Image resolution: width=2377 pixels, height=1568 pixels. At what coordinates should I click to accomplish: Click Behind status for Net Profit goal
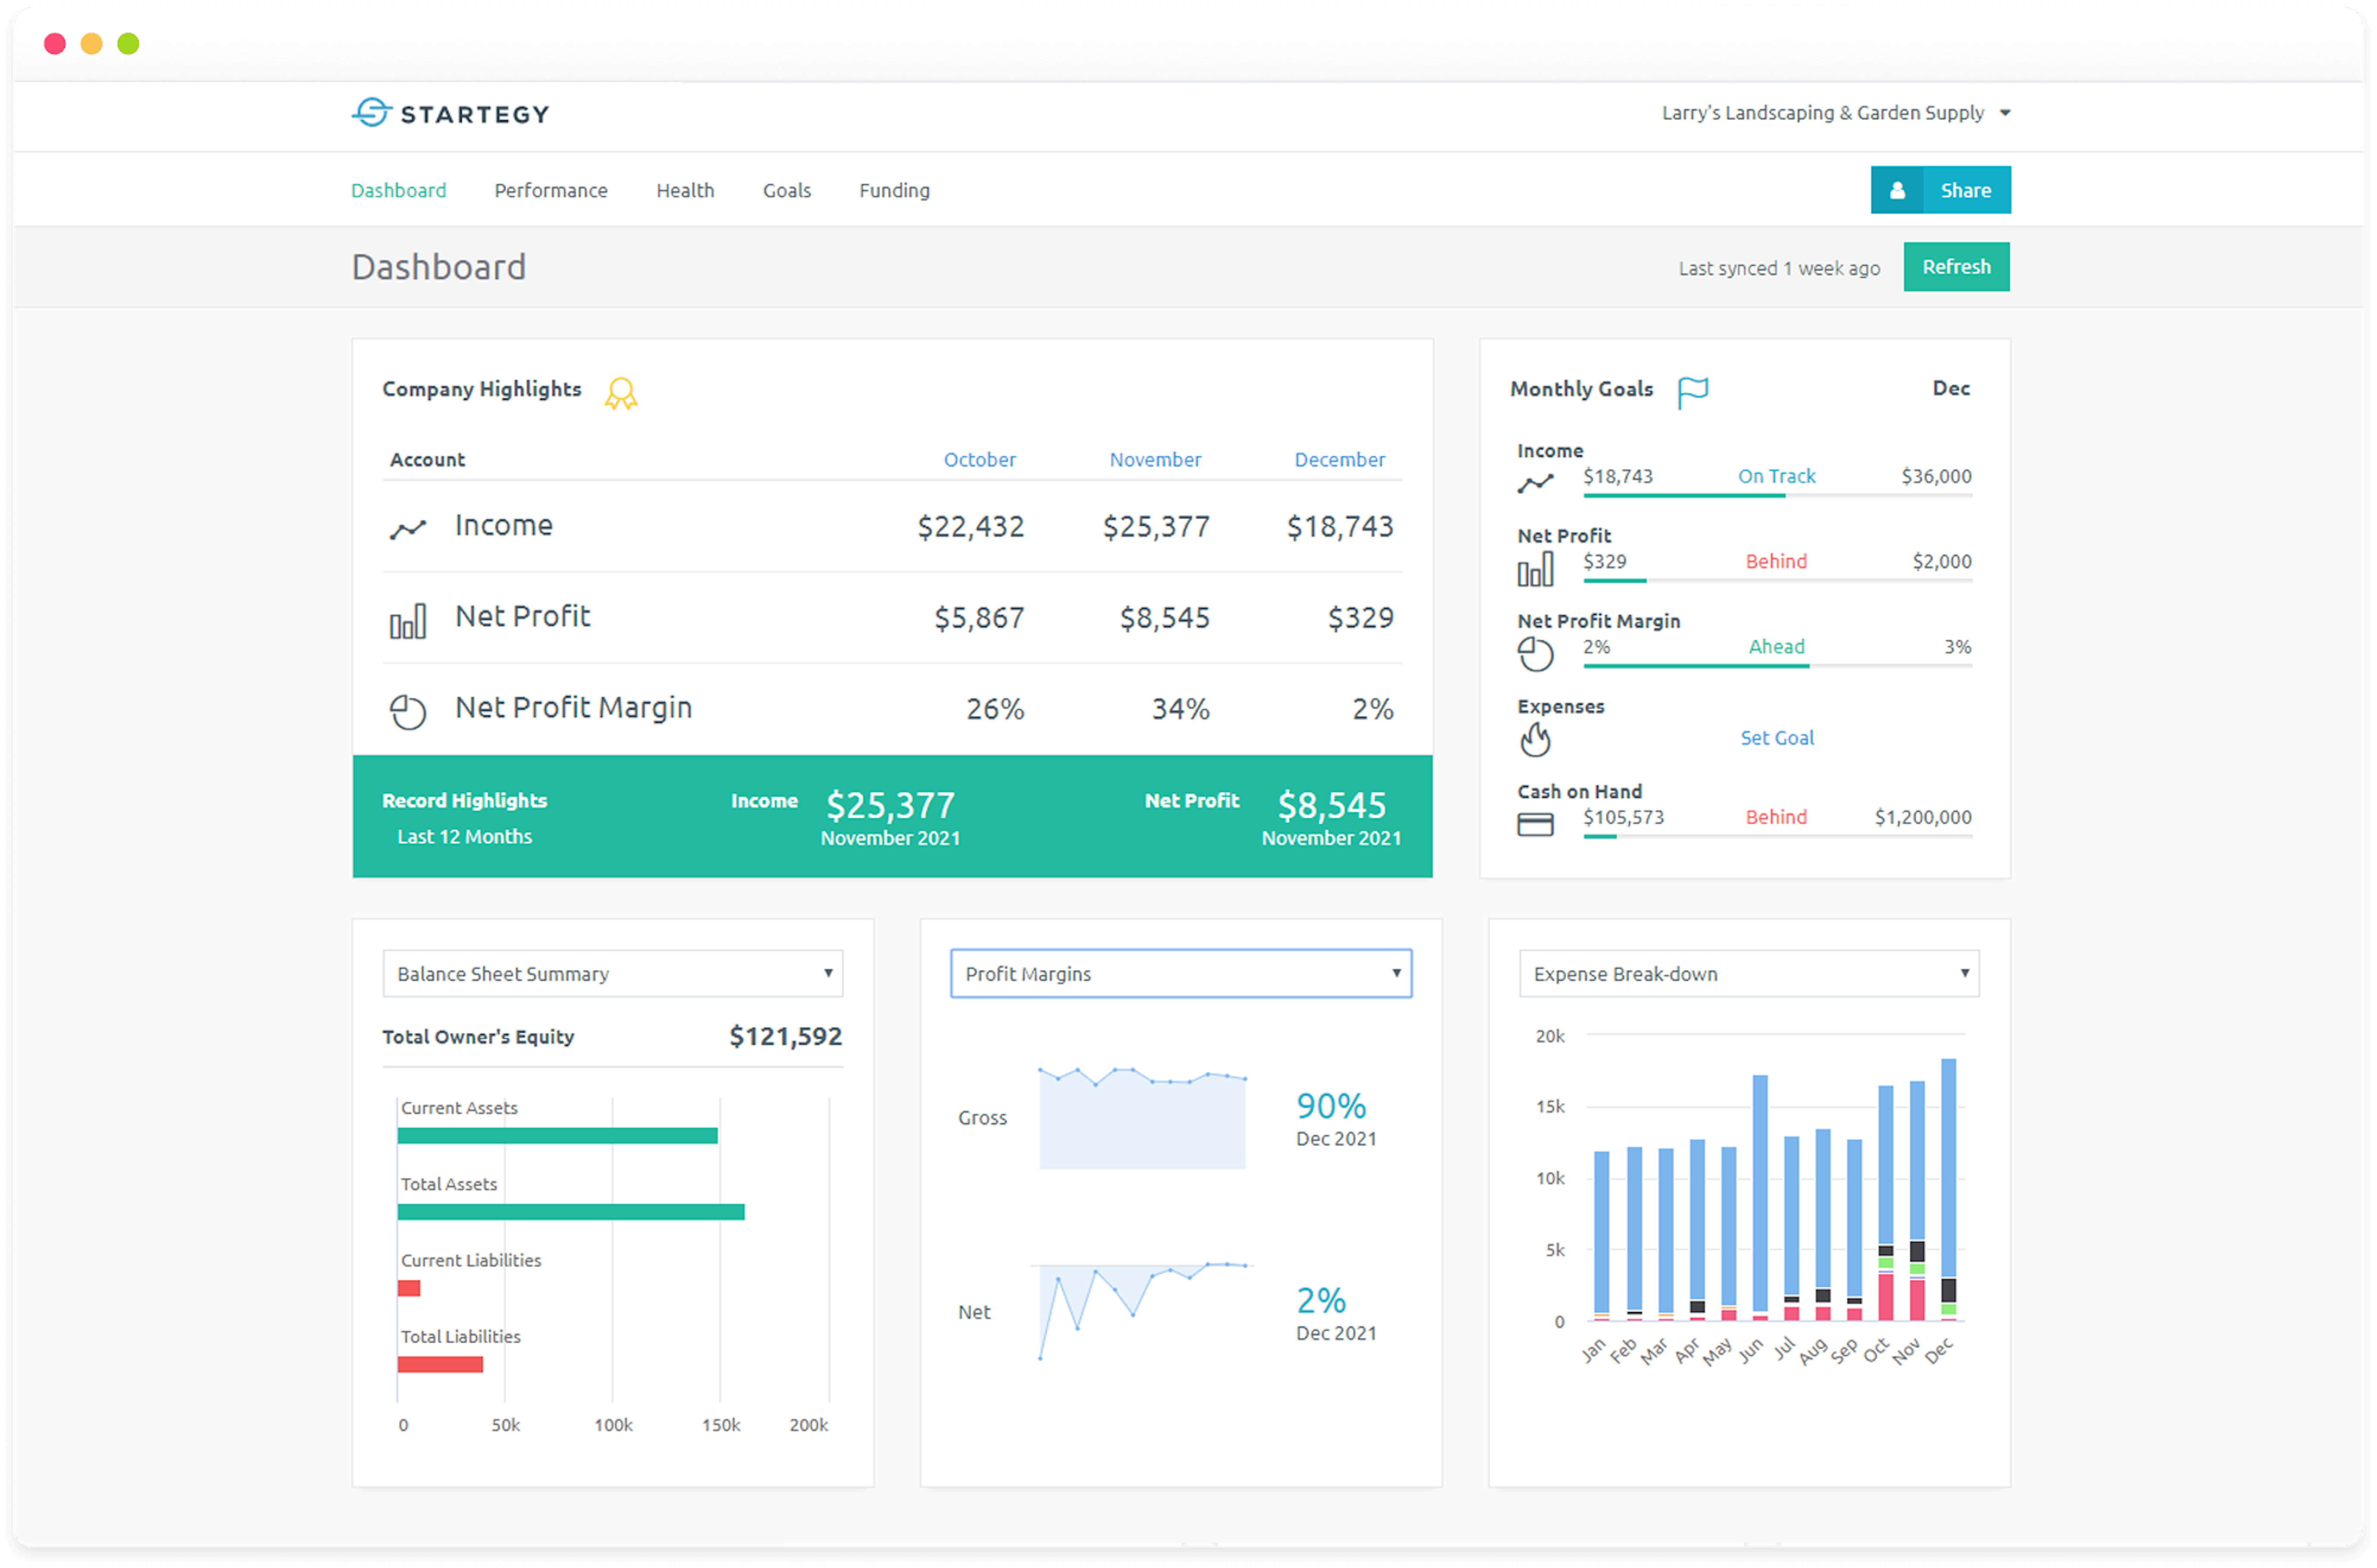(1776, 562)
